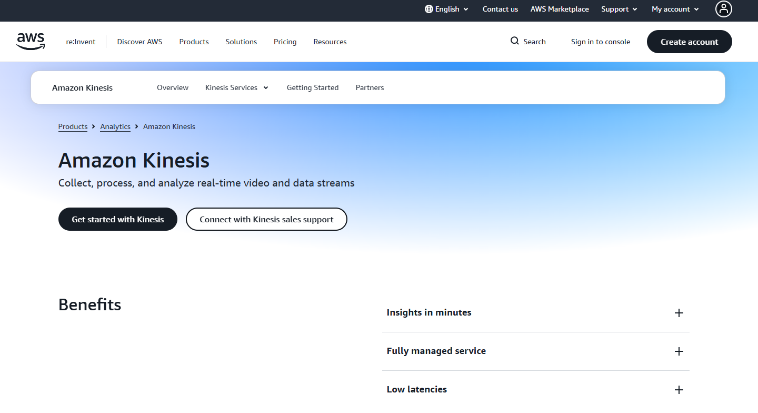Screen dimensions: 758x413
Task: Click the Benefits heading
Action: point(90,304)
